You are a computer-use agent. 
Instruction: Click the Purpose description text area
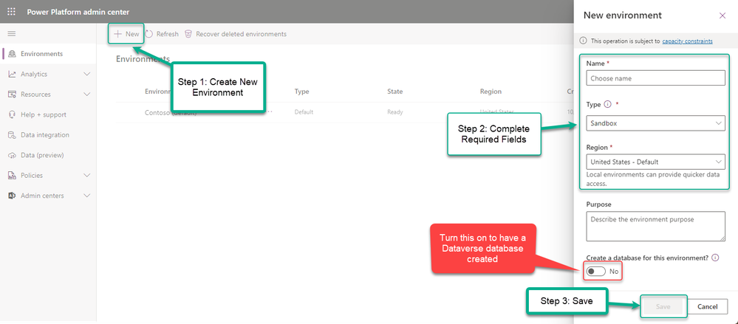tap(656, 226)
